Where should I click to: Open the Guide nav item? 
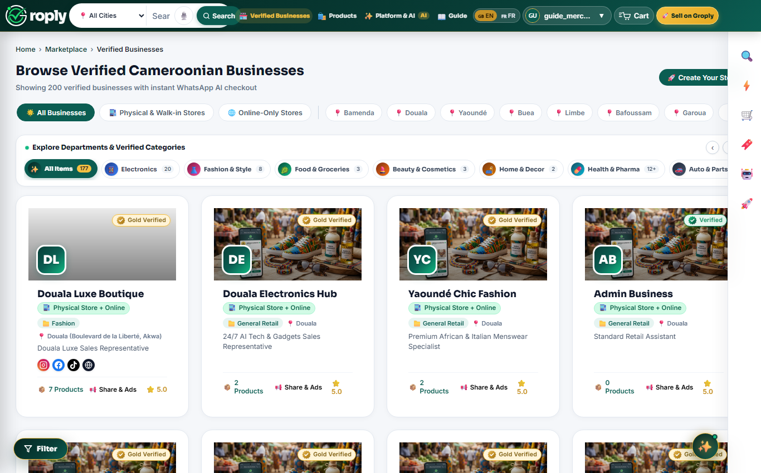(452, 16)
